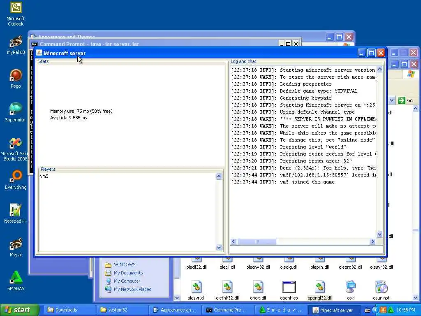
Task: Expand the address bar dropdown arrow
Action: click(x=391, y=100)
